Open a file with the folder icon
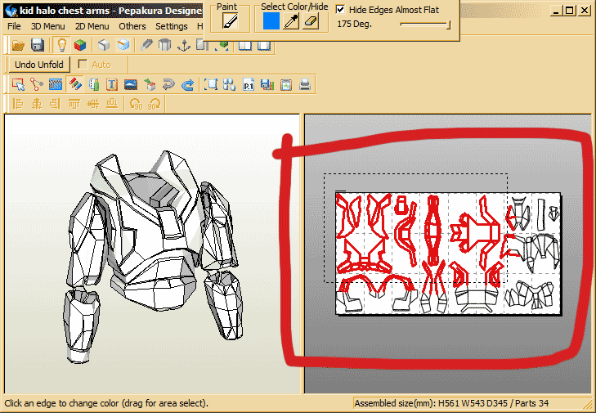The height and width of the screenshot is (413, 596). coord(18,45)
